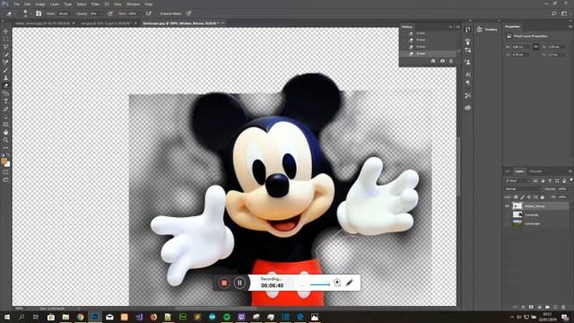Viewport: 574px width, 323px height.
Task: Select the Brush tool
Action: pos(5,70)
